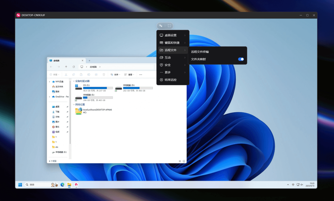Go up one folder level arrow
The height and width of the screenshot is (201, 334).
click(x=66, y=67)
